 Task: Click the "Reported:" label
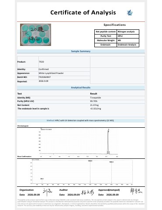[22, 81]
